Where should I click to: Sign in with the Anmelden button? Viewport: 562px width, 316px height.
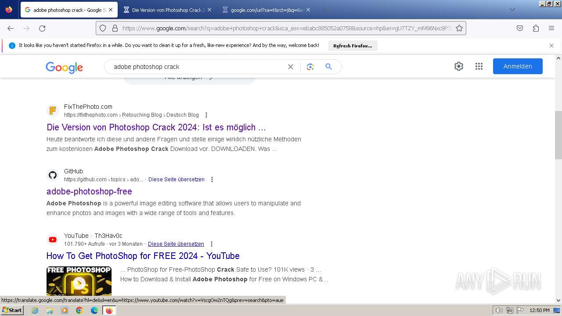[x=518, y=66]
